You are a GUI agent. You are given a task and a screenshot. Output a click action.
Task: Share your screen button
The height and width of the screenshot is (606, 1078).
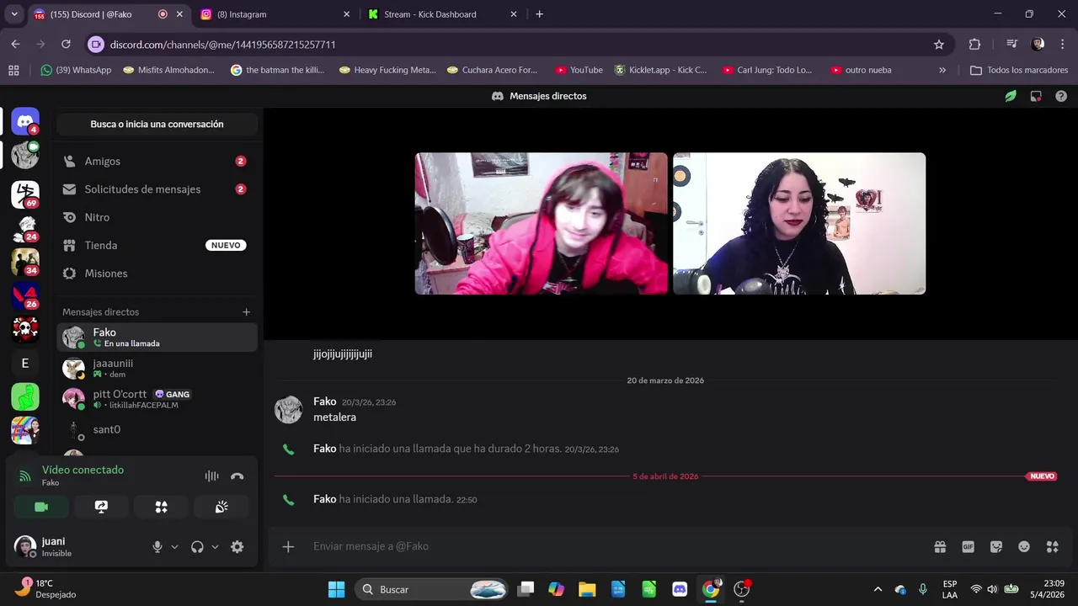tap(101, 507)
